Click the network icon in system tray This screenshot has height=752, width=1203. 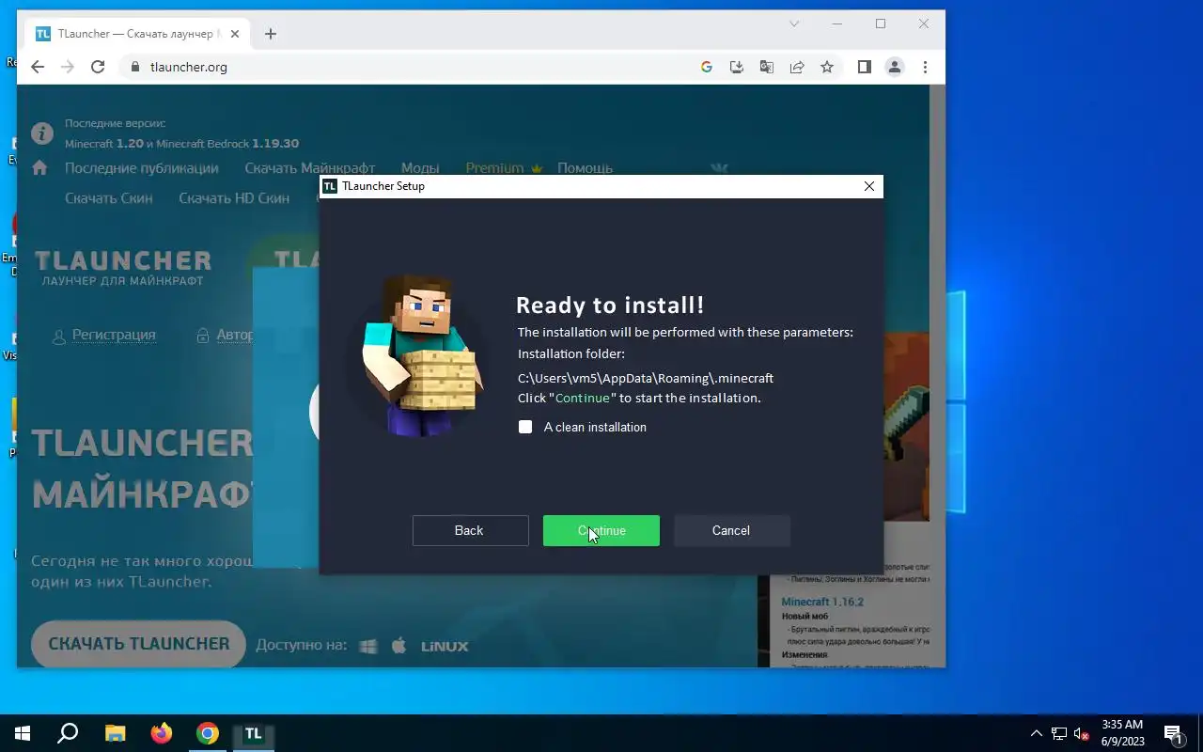click(x=1059, y=733)
